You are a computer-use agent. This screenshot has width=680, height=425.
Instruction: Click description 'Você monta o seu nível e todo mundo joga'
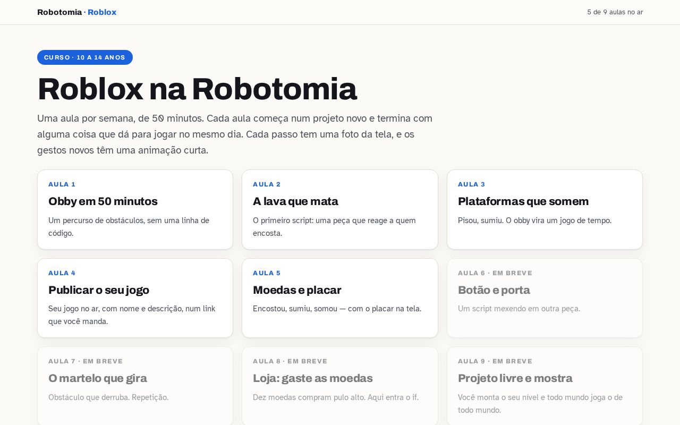[540, 404]
